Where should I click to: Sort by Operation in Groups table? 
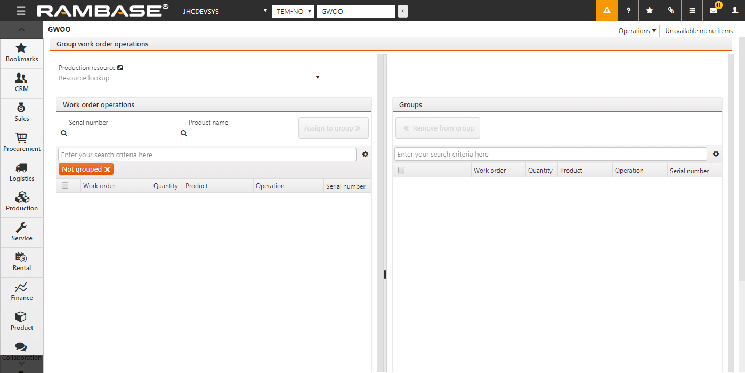coord(629,171)
